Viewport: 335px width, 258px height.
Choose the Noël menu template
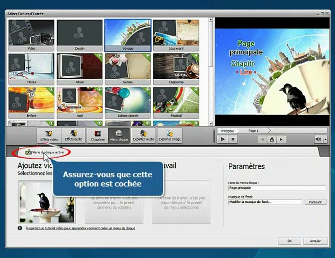click(x=79, y=102)
